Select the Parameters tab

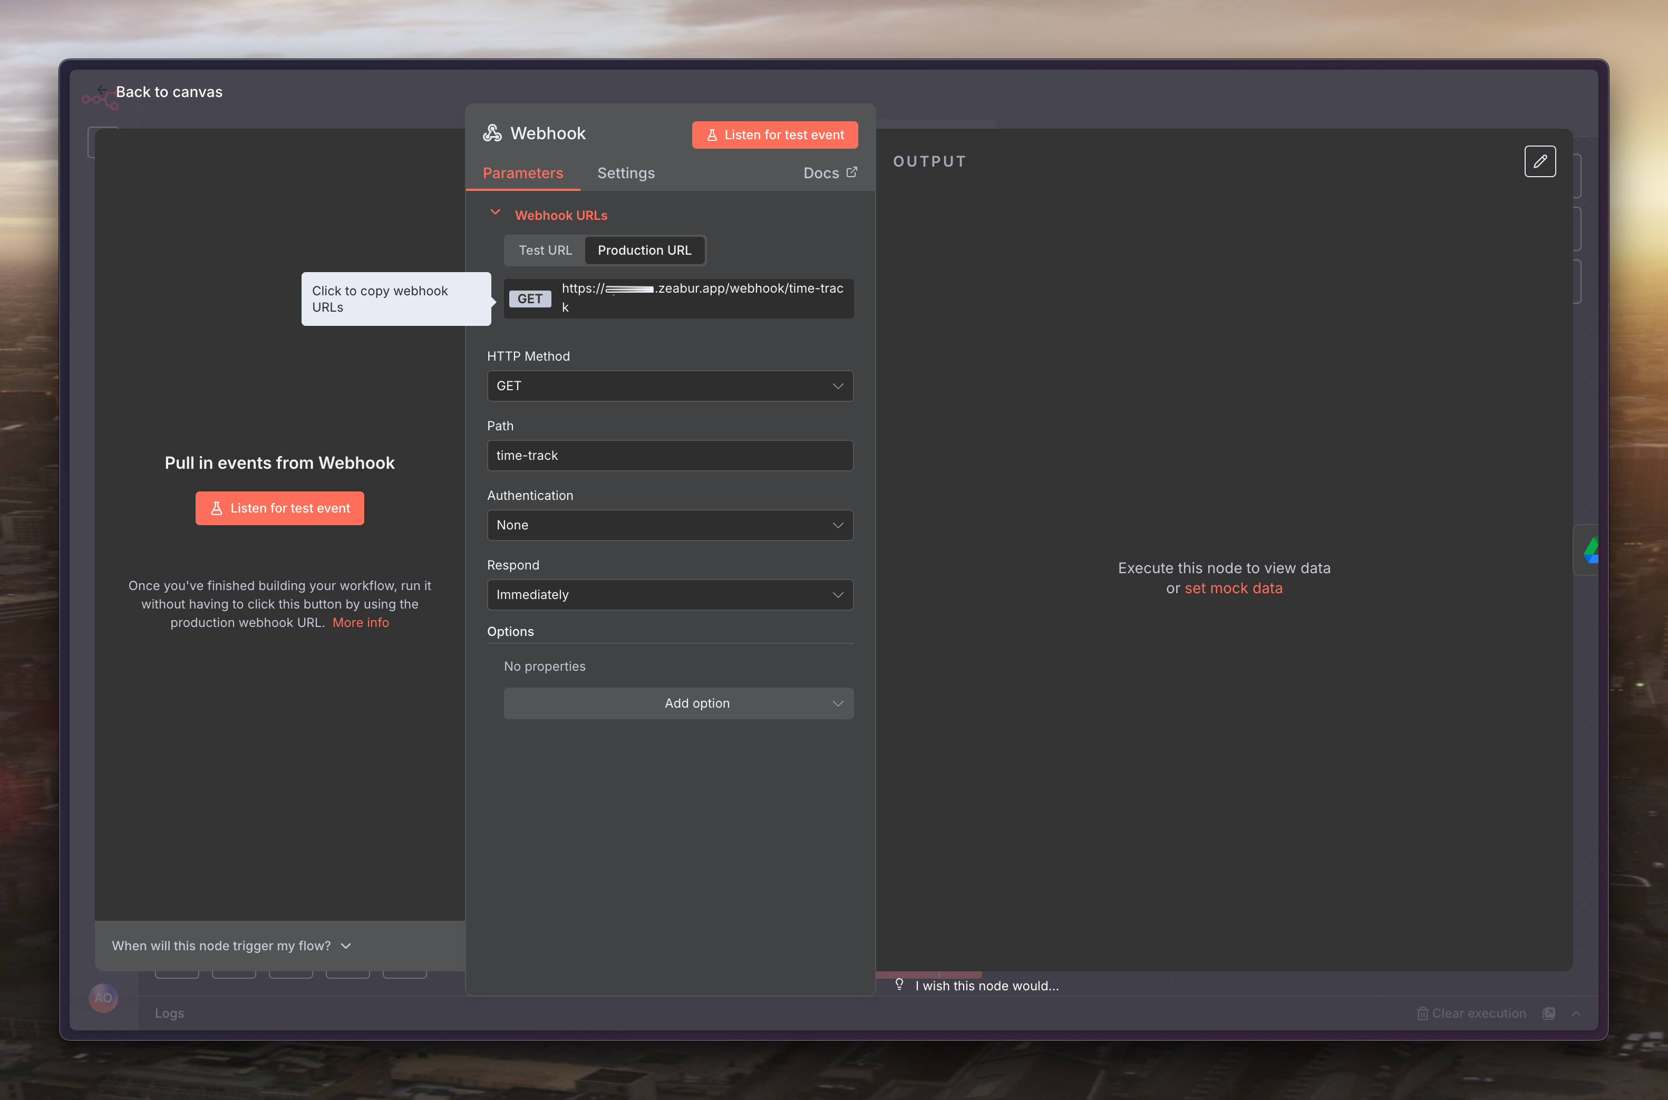(522, 173)
